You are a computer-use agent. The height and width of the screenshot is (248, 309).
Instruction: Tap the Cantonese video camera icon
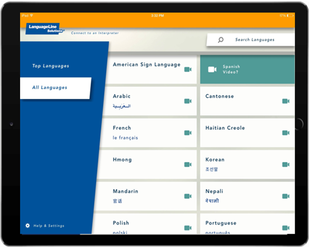pyautogui.click(x=285, y=101)
